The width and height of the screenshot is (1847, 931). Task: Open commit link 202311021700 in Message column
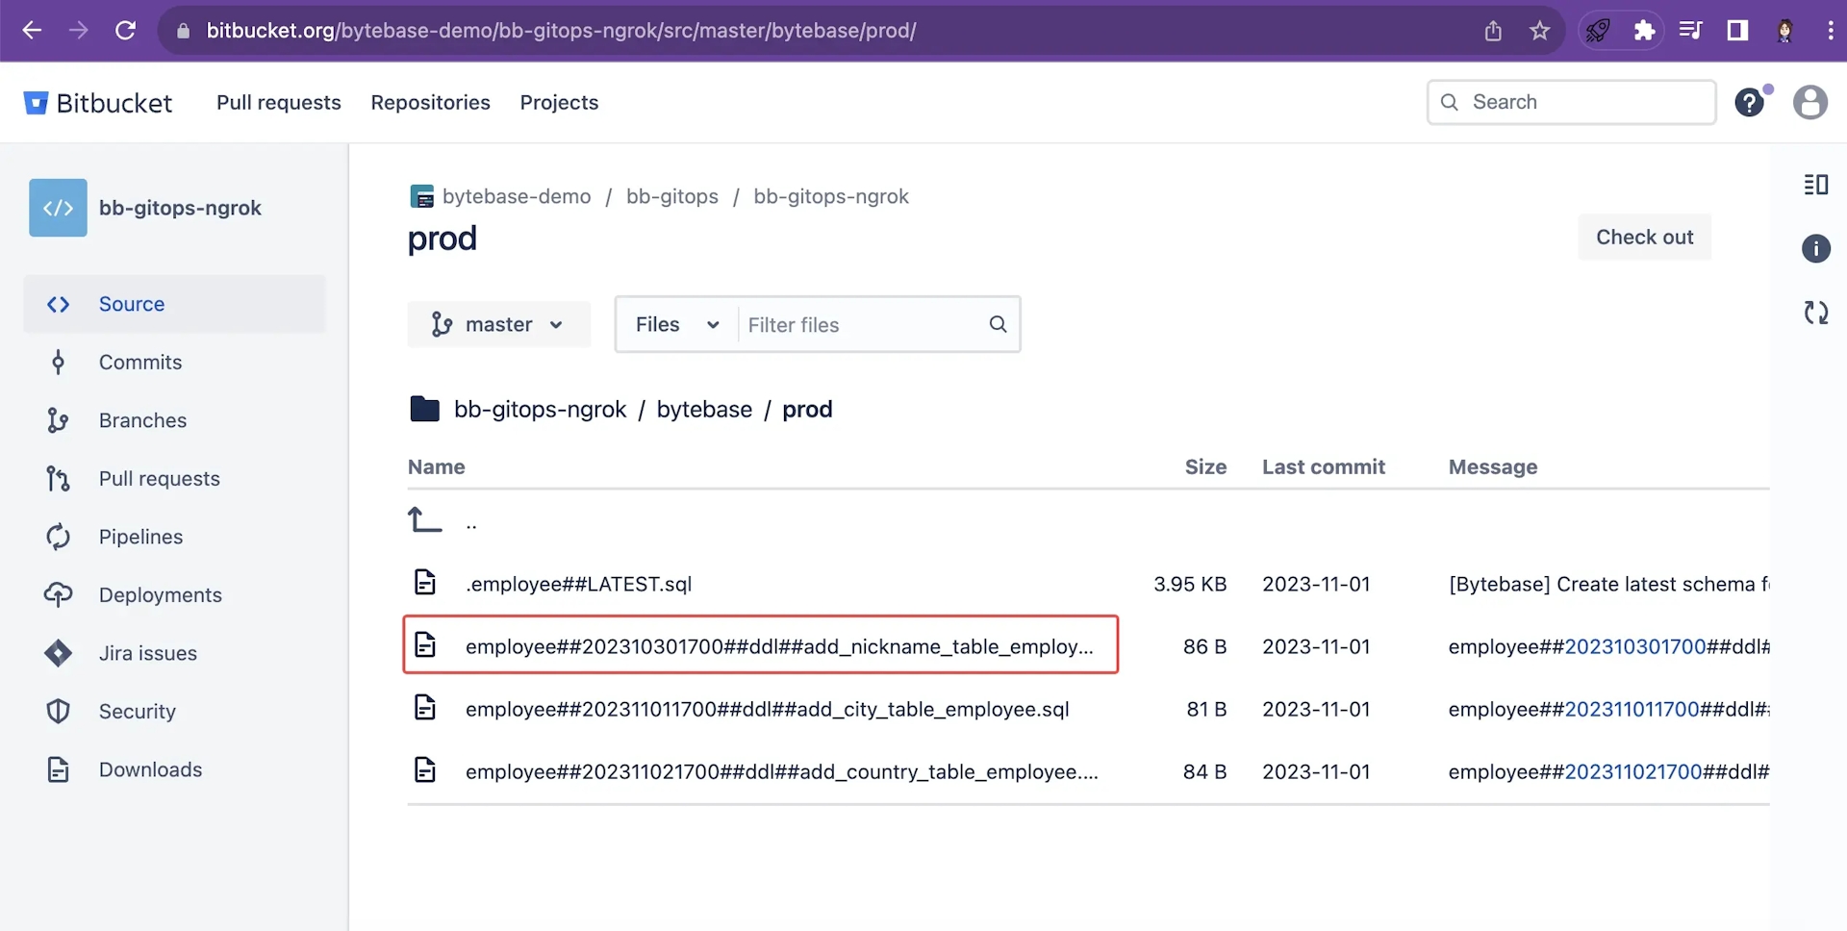click(1633, 771)
